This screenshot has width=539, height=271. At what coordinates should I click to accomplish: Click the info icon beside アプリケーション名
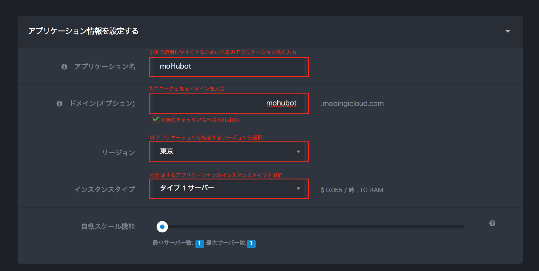(x=64, y=67)
